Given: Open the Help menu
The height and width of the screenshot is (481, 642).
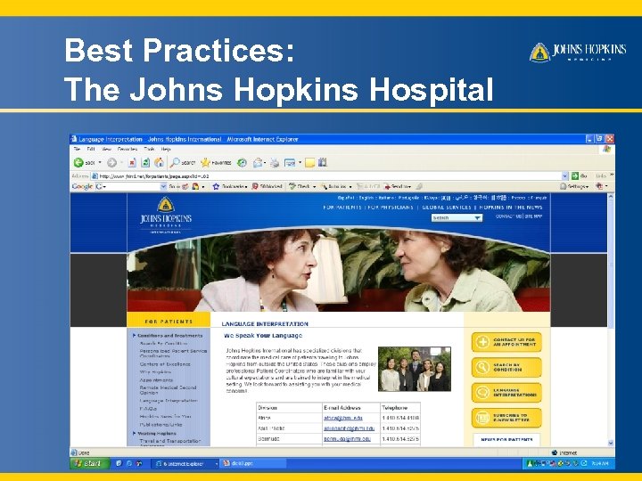Looking at the screenshot, I should pyautogui.click(x=166, y=150).
